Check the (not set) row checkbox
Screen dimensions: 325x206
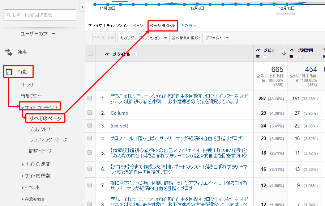click(x=90, y=125)
